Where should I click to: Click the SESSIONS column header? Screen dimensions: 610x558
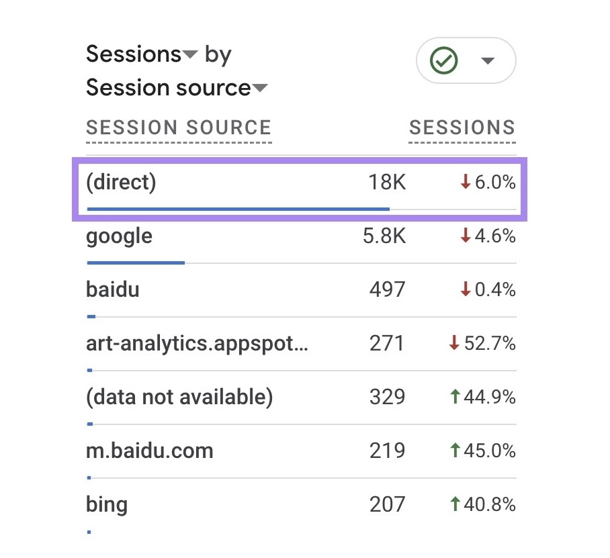pos(462,127)
